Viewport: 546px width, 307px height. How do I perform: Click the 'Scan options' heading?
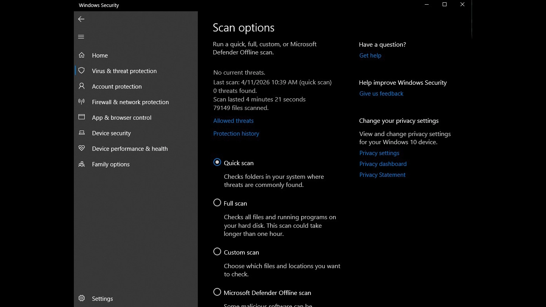point(244,28)
